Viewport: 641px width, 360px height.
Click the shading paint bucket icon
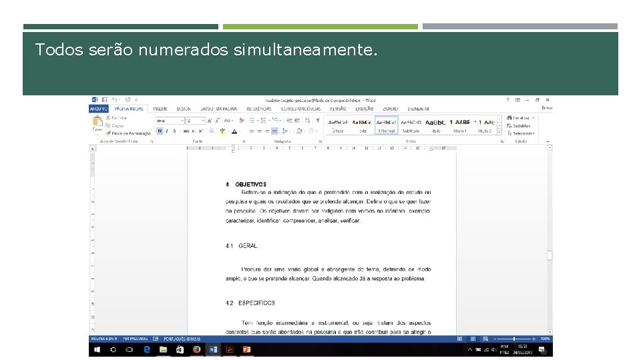pyautogui.click(x=300, y=131)
